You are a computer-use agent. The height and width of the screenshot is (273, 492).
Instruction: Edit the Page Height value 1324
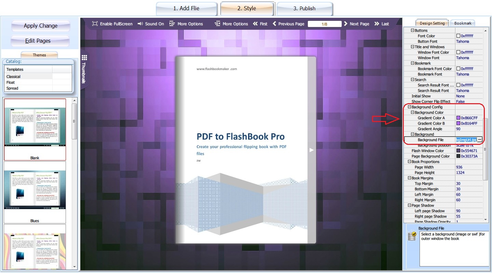pos(460,173)
